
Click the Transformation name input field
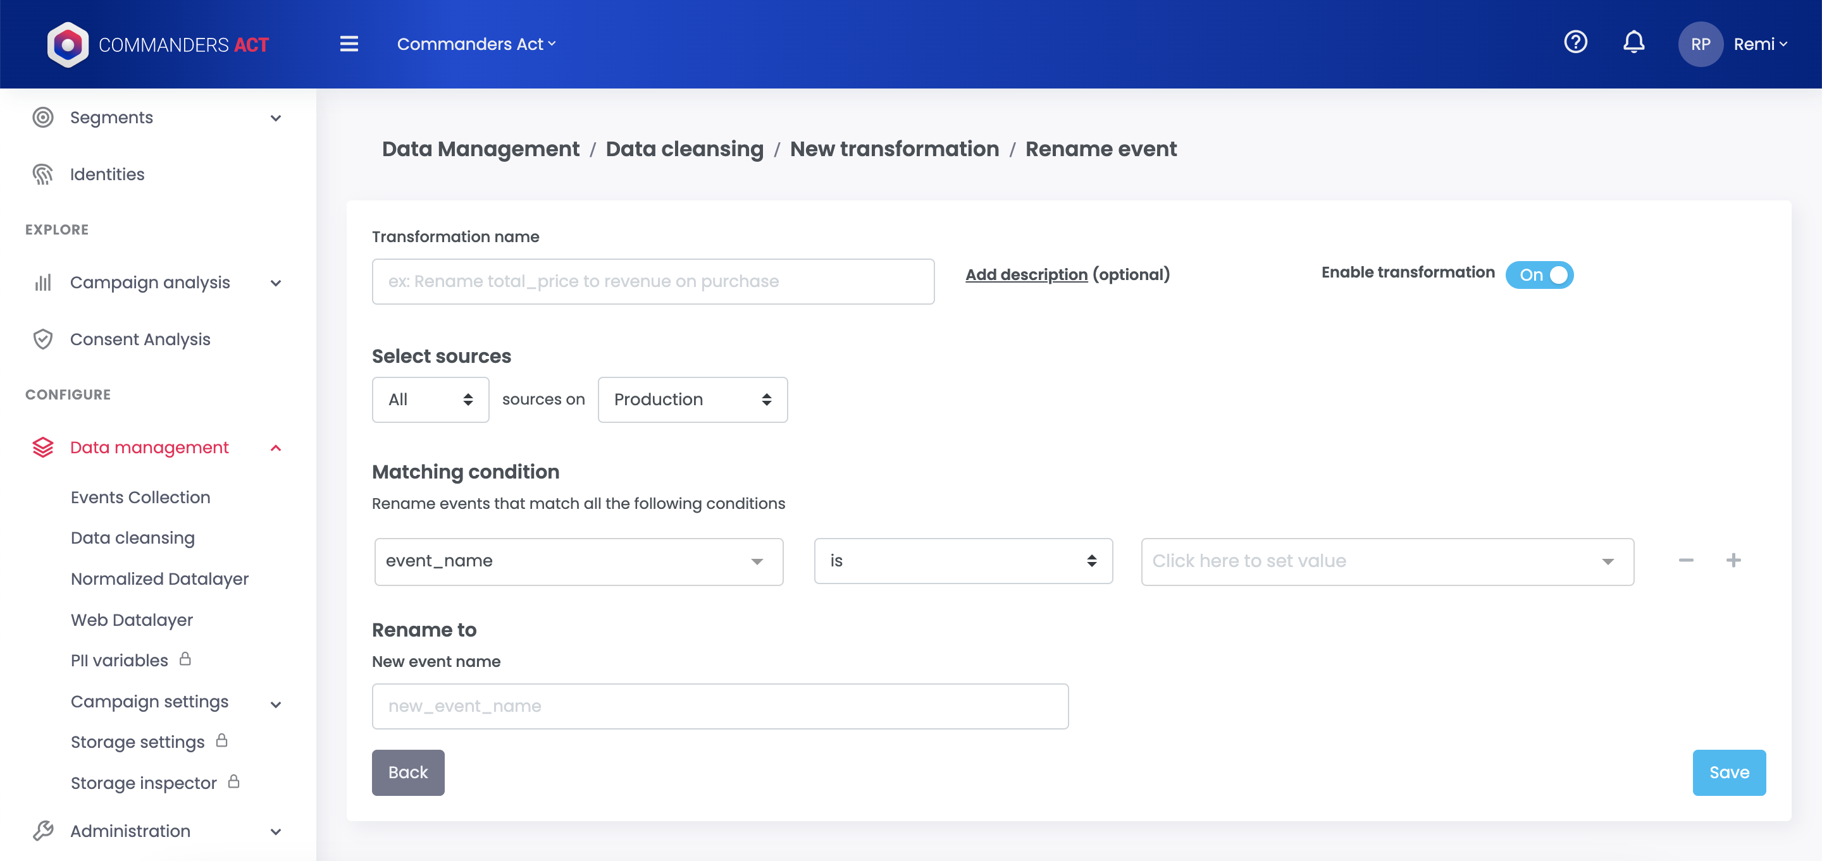click(x=652, y=281)
